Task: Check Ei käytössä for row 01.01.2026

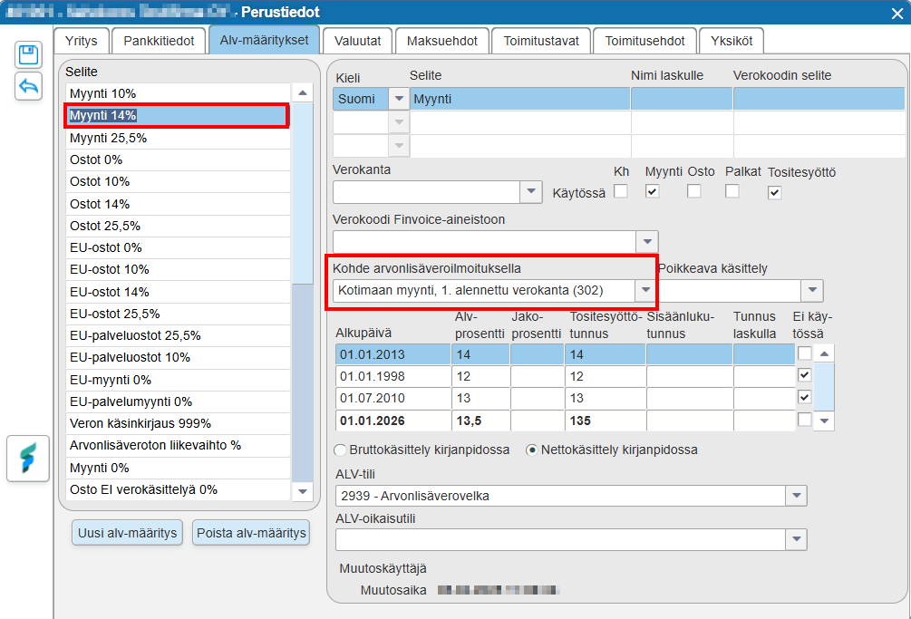Action: click(x=805, y=420)
